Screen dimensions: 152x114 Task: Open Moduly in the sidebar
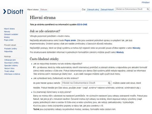click(x=7, y=37)
